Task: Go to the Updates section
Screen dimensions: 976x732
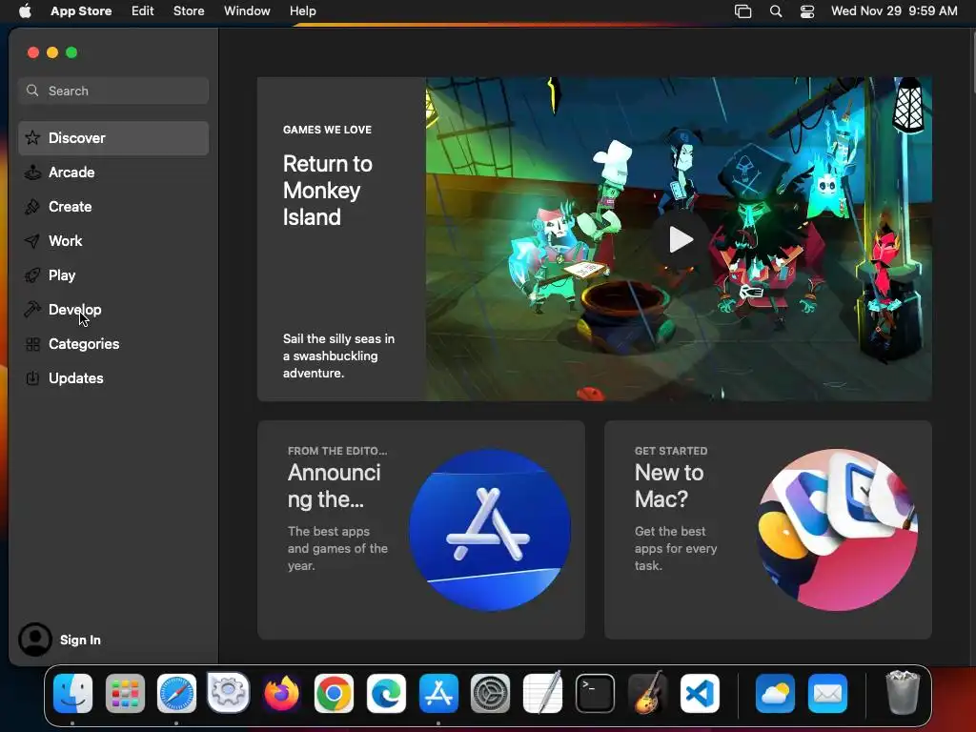Action: pos(113,377)
